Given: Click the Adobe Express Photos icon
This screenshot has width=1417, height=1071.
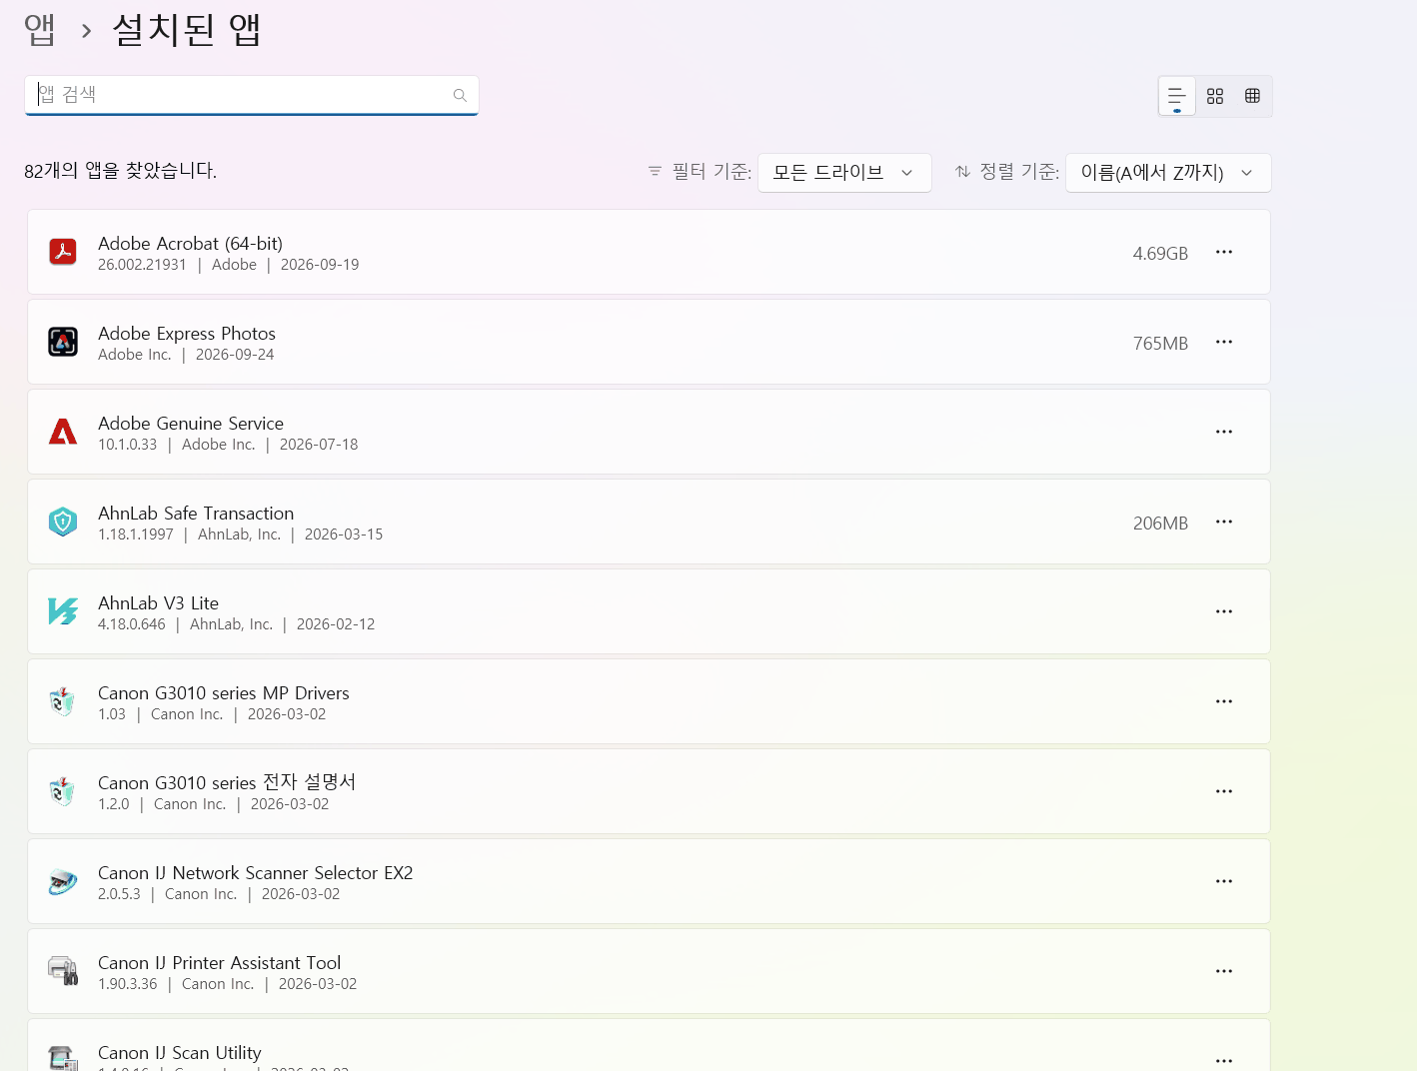Looking at the screenshot, I should [x=63, y=342].
